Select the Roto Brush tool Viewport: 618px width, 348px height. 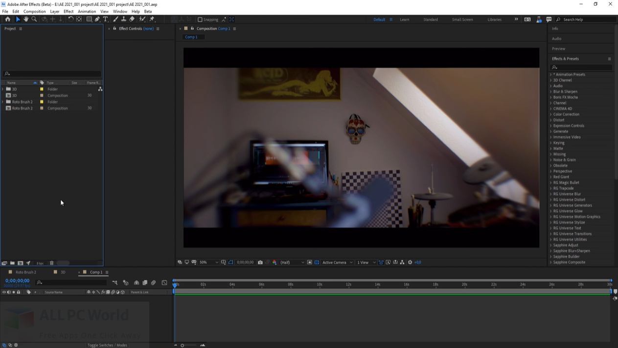142,19
